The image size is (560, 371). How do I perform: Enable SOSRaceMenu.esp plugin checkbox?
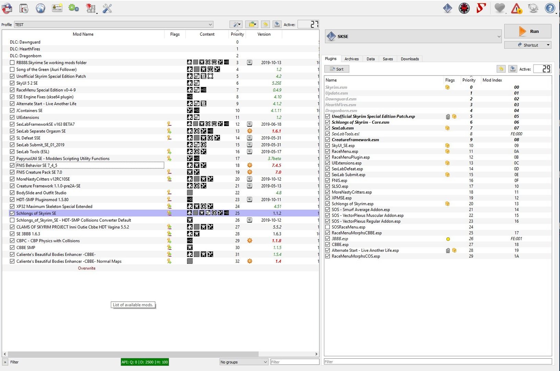point(328,227)
